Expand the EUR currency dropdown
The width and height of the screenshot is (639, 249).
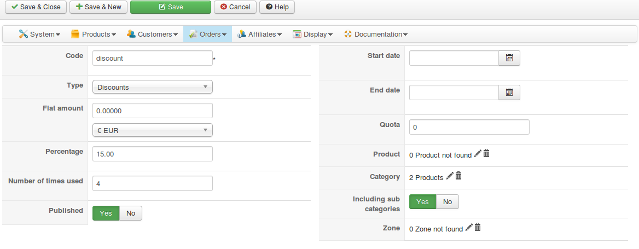point(152,130)
